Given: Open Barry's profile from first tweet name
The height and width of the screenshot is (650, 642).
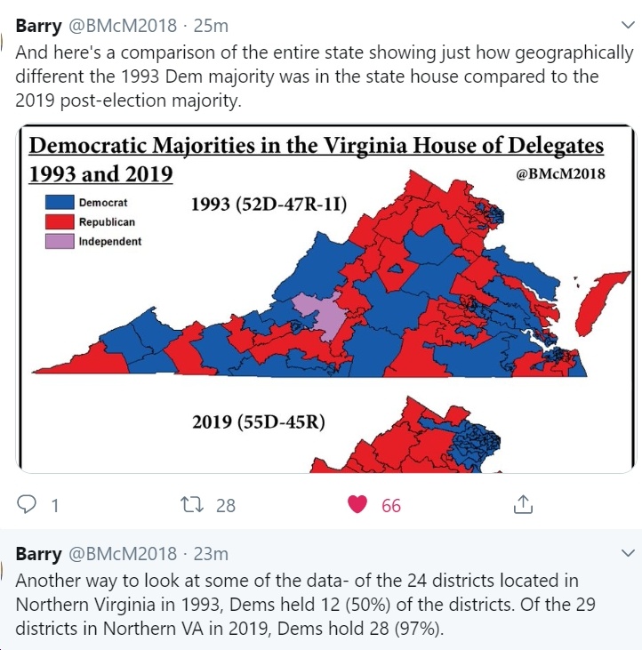Looking at the screenshot, I should click(x=38, y=26).
